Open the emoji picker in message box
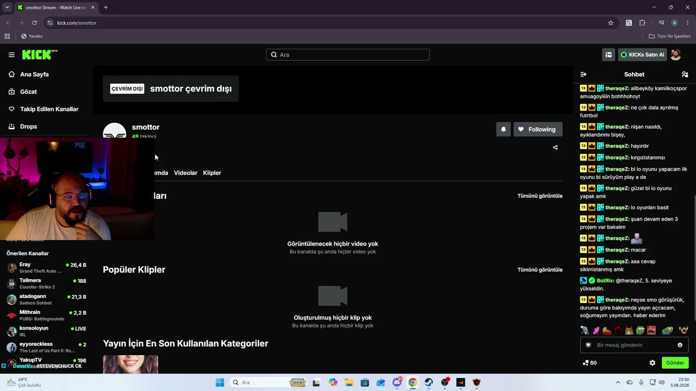Viewport: 696px width, 391px height. [x=680, y=345]
